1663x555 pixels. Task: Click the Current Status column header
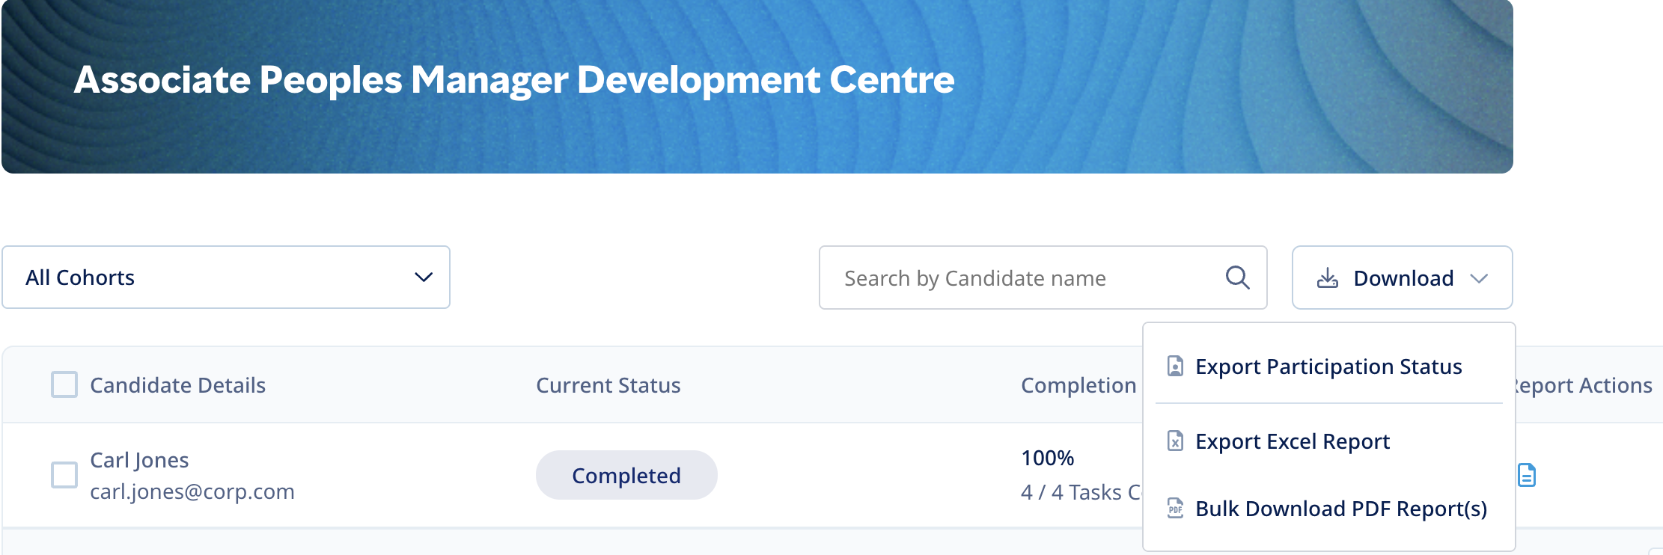point(608,385)
